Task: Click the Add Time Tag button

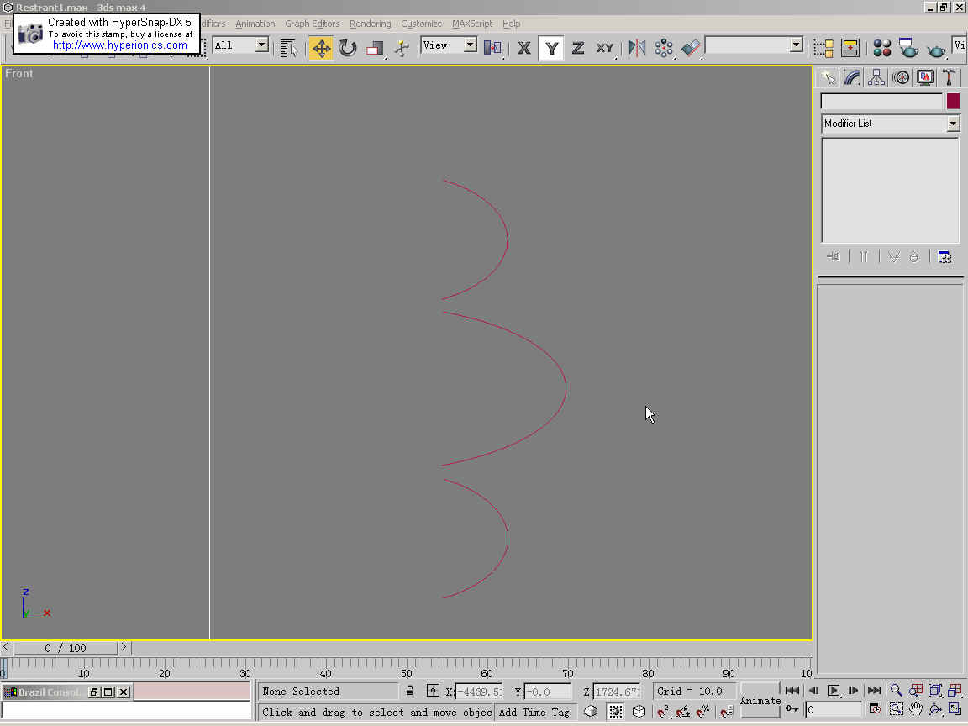Action: tap(534, 712)
